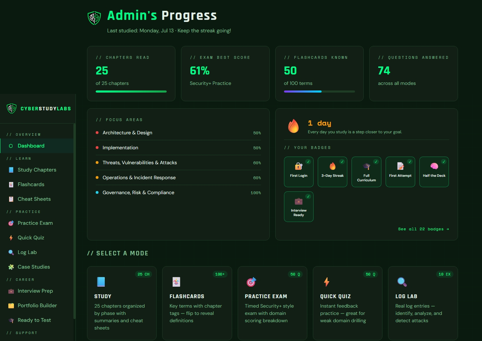Open the LOG LAB mode card title
This screenshot has height=341, width=482.
pyautogui.click(x=406, y=296)
